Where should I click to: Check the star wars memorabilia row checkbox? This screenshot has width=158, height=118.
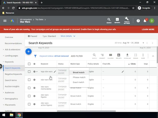point(29,88)
